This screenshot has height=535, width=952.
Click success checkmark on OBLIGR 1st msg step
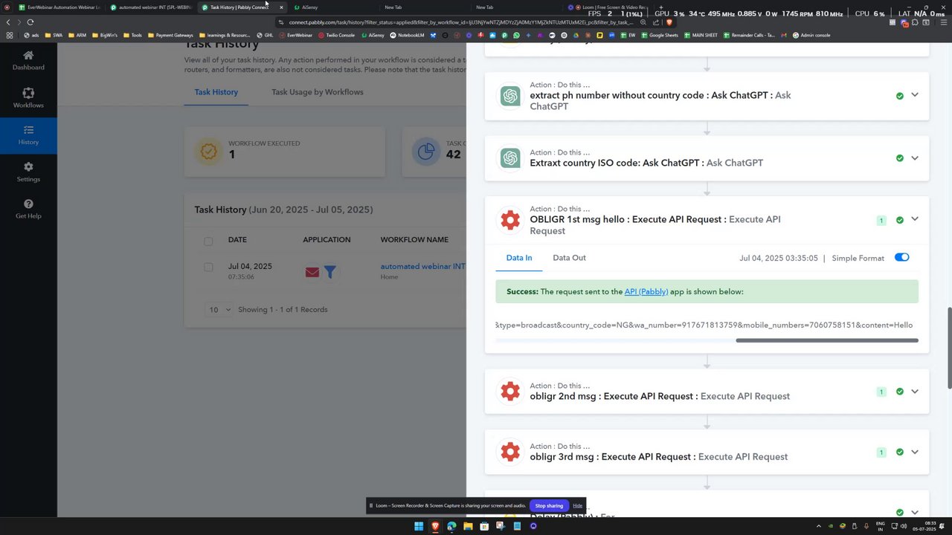pyautogui.click(x=900, y=220)
